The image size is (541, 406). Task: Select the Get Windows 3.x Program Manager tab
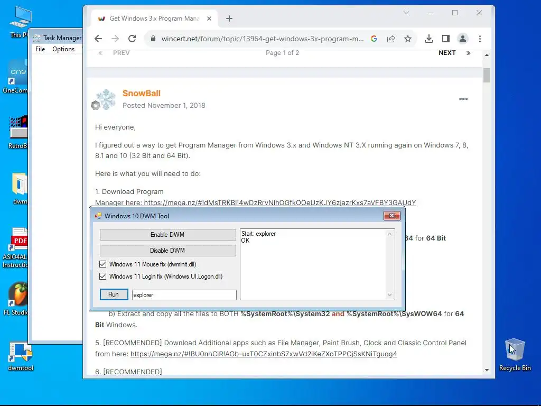154,19
